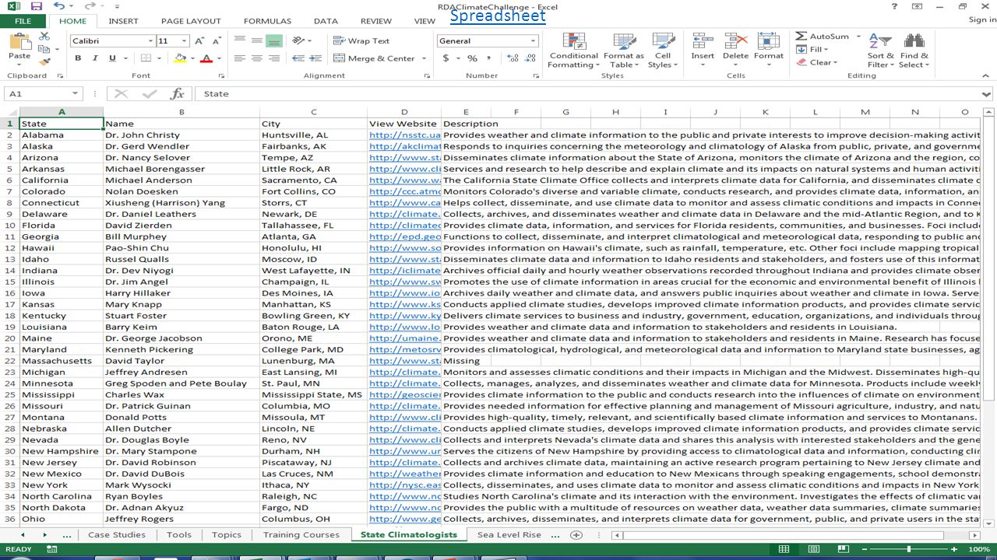
Task: Click the Orientation text angle icon
Action: (x=298, y=40)
